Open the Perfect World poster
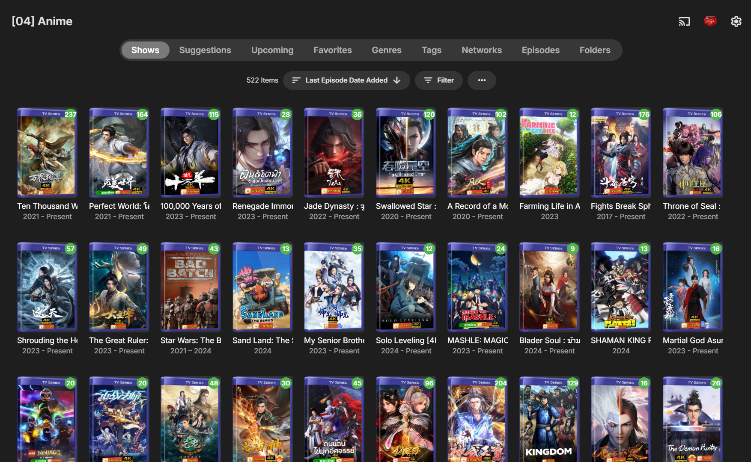This screenshot has height=462, width=751. (119, 153)
